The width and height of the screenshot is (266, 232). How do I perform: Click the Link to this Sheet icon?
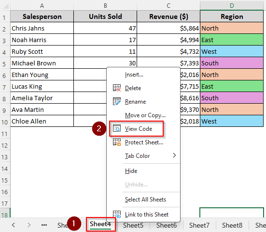117,214
